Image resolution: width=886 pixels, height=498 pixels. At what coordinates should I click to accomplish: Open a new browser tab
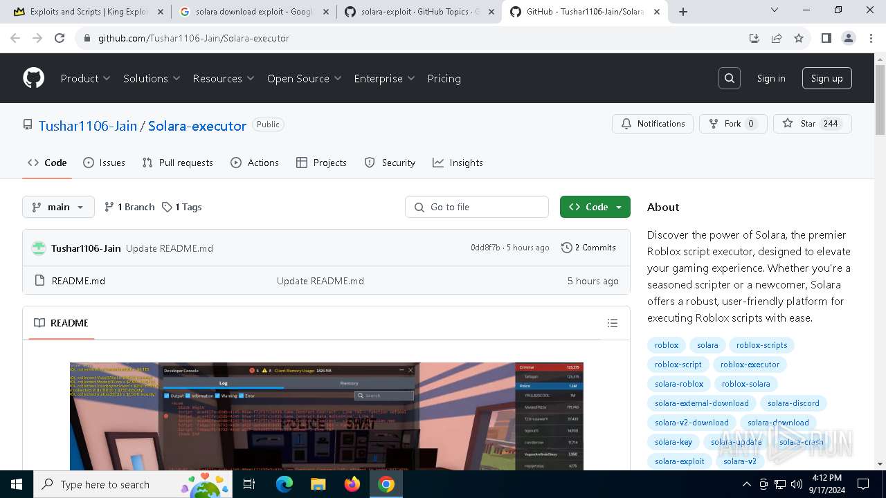[683, 12]
